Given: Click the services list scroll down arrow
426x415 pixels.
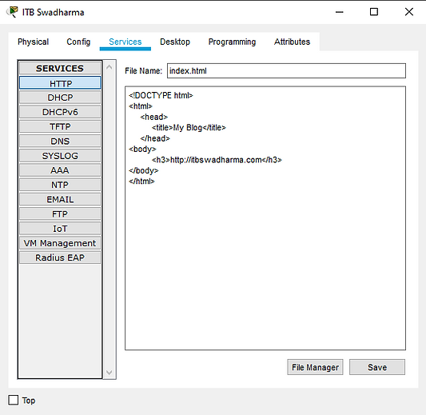Looking at the screenshot, I should coord(109,373).
